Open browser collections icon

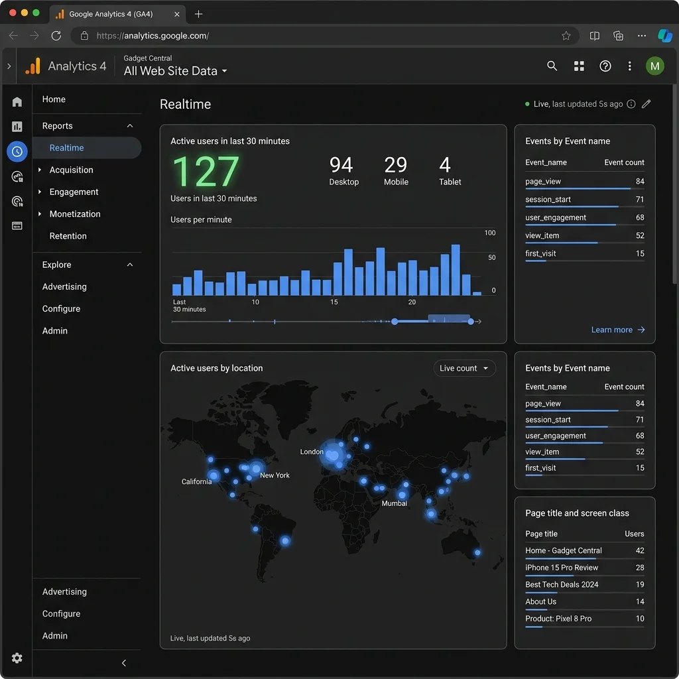(x=619, y=36)
